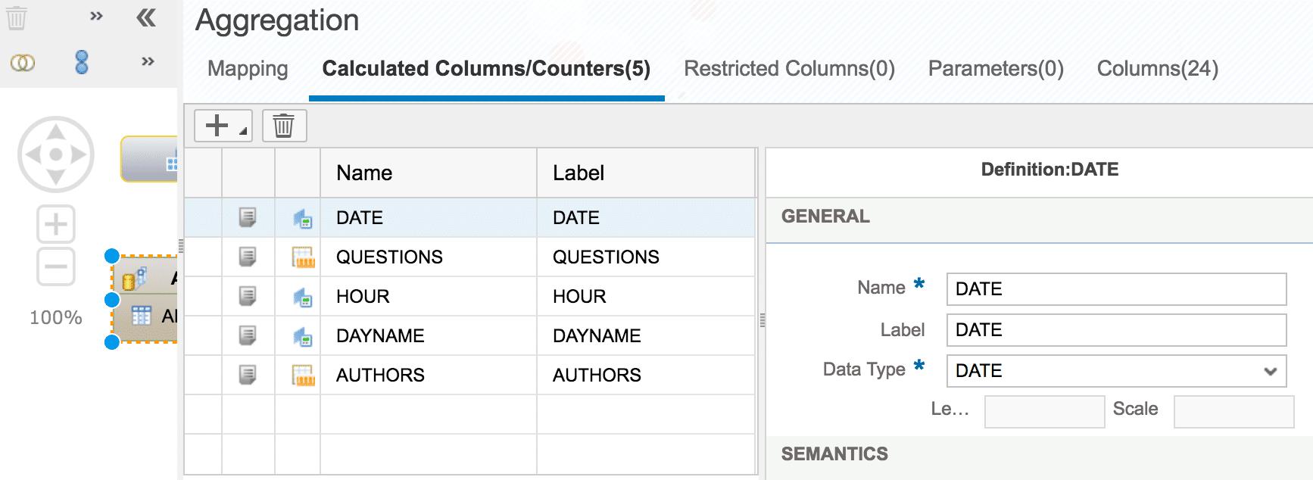Click the counter icon beside QUESTIONS row
The width and height of the screenshot is (1313, 480).
pos(303,257)
